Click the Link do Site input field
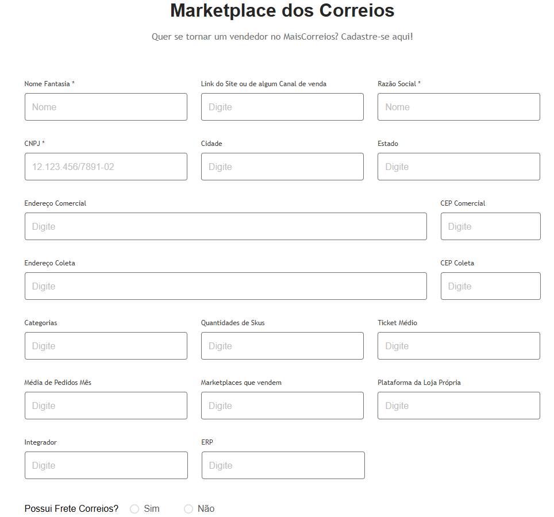The height and width of the screenshot is (517, 554). [282, 107]
